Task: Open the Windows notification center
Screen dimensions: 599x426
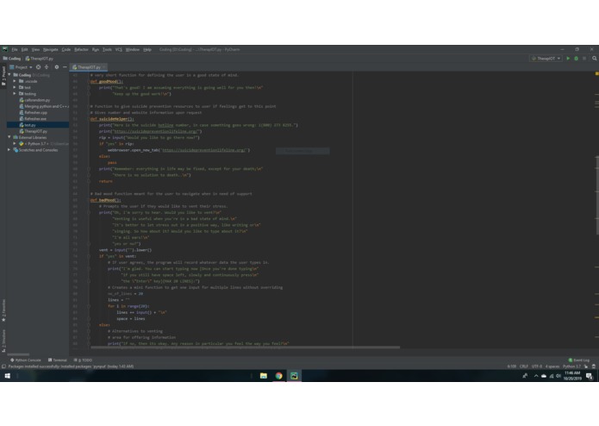Action: point(589,376)
